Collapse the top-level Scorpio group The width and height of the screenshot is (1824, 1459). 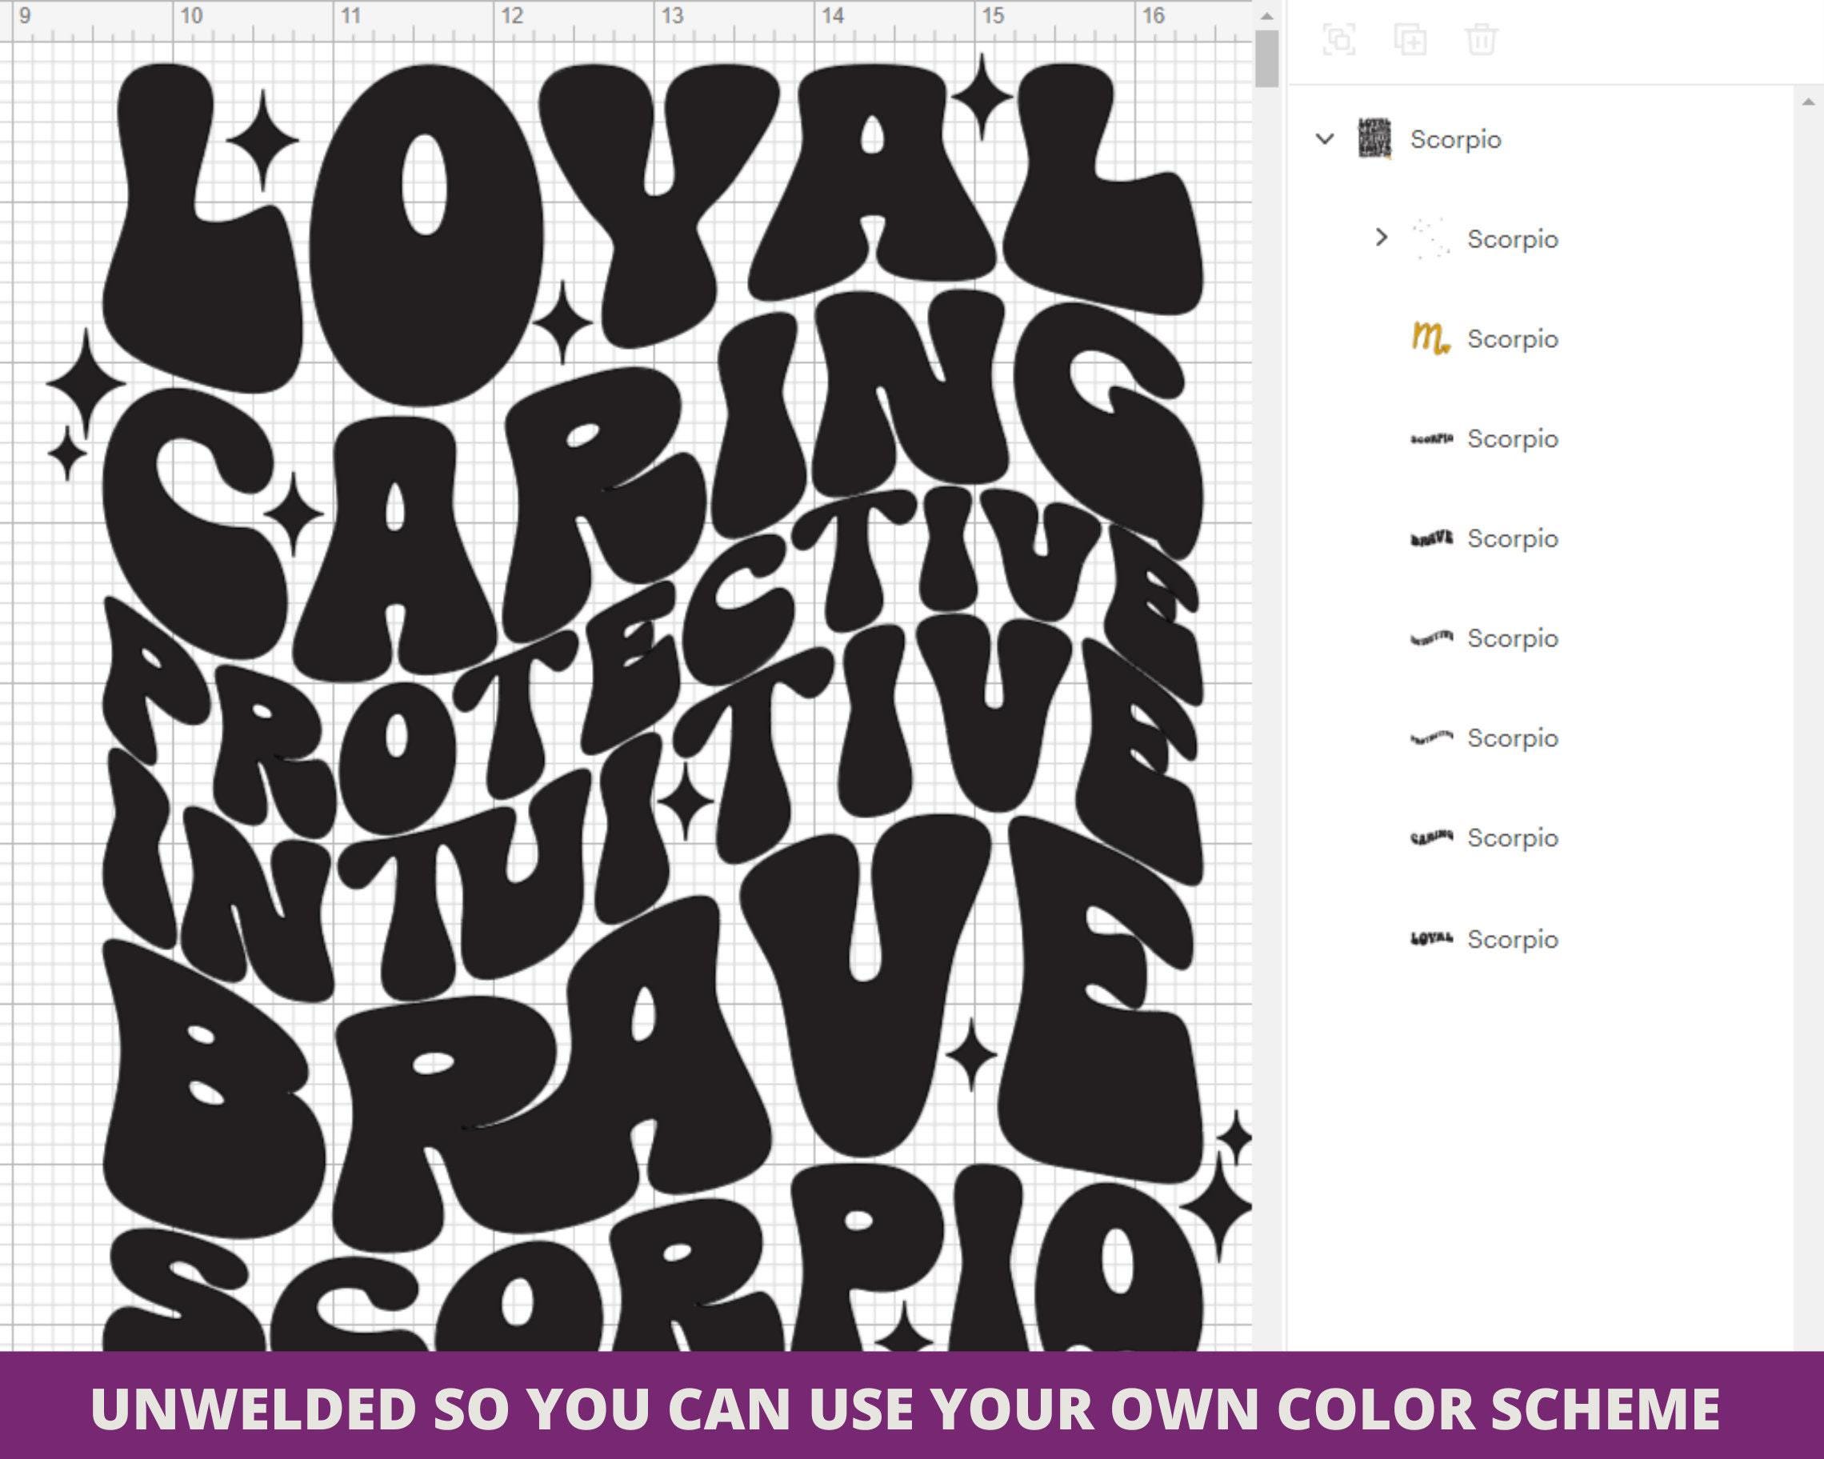1325,138
